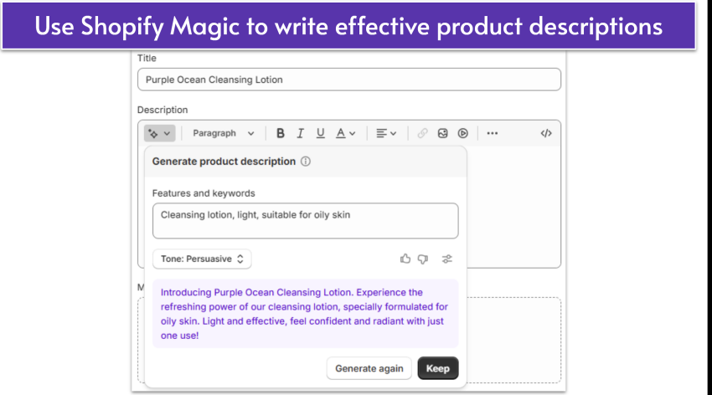Image resolution: width=712 pixels, height=395 pixels.
Task: Click the insert image icon
Action: coord(443,133)
